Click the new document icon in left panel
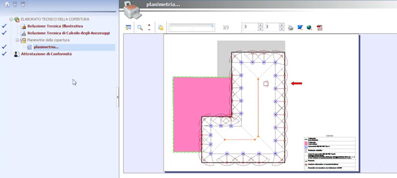Viewport: 397px width, 178px height. [7, 4]
